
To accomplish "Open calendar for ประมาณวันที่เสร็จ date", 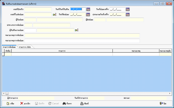I will (128, 15).
